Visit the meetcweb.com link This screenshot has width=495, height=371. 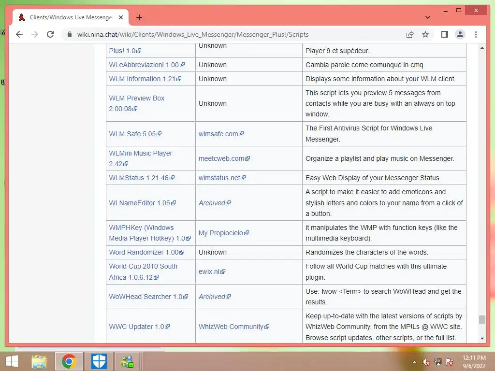point(224,158)
